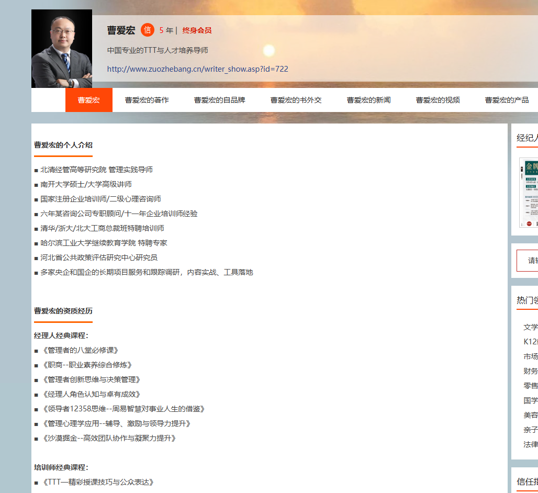Click the 终身会员 membership label

click(x=197, y=30)
